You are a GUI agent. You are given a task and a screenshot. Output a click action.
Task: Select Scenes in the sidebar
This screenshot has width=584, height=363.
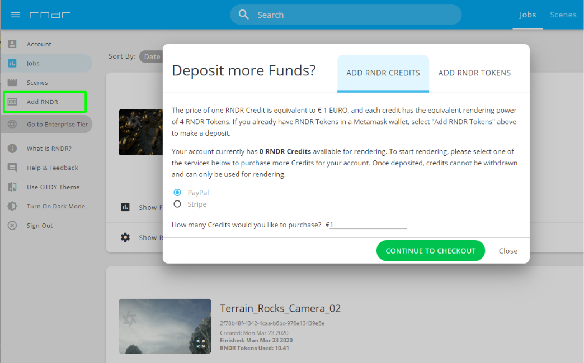tap(46, 83)
